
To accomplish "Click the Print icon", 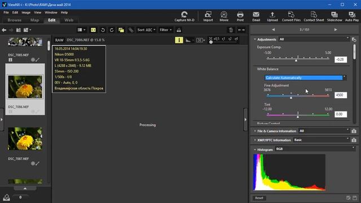I will tap(240, 16).
